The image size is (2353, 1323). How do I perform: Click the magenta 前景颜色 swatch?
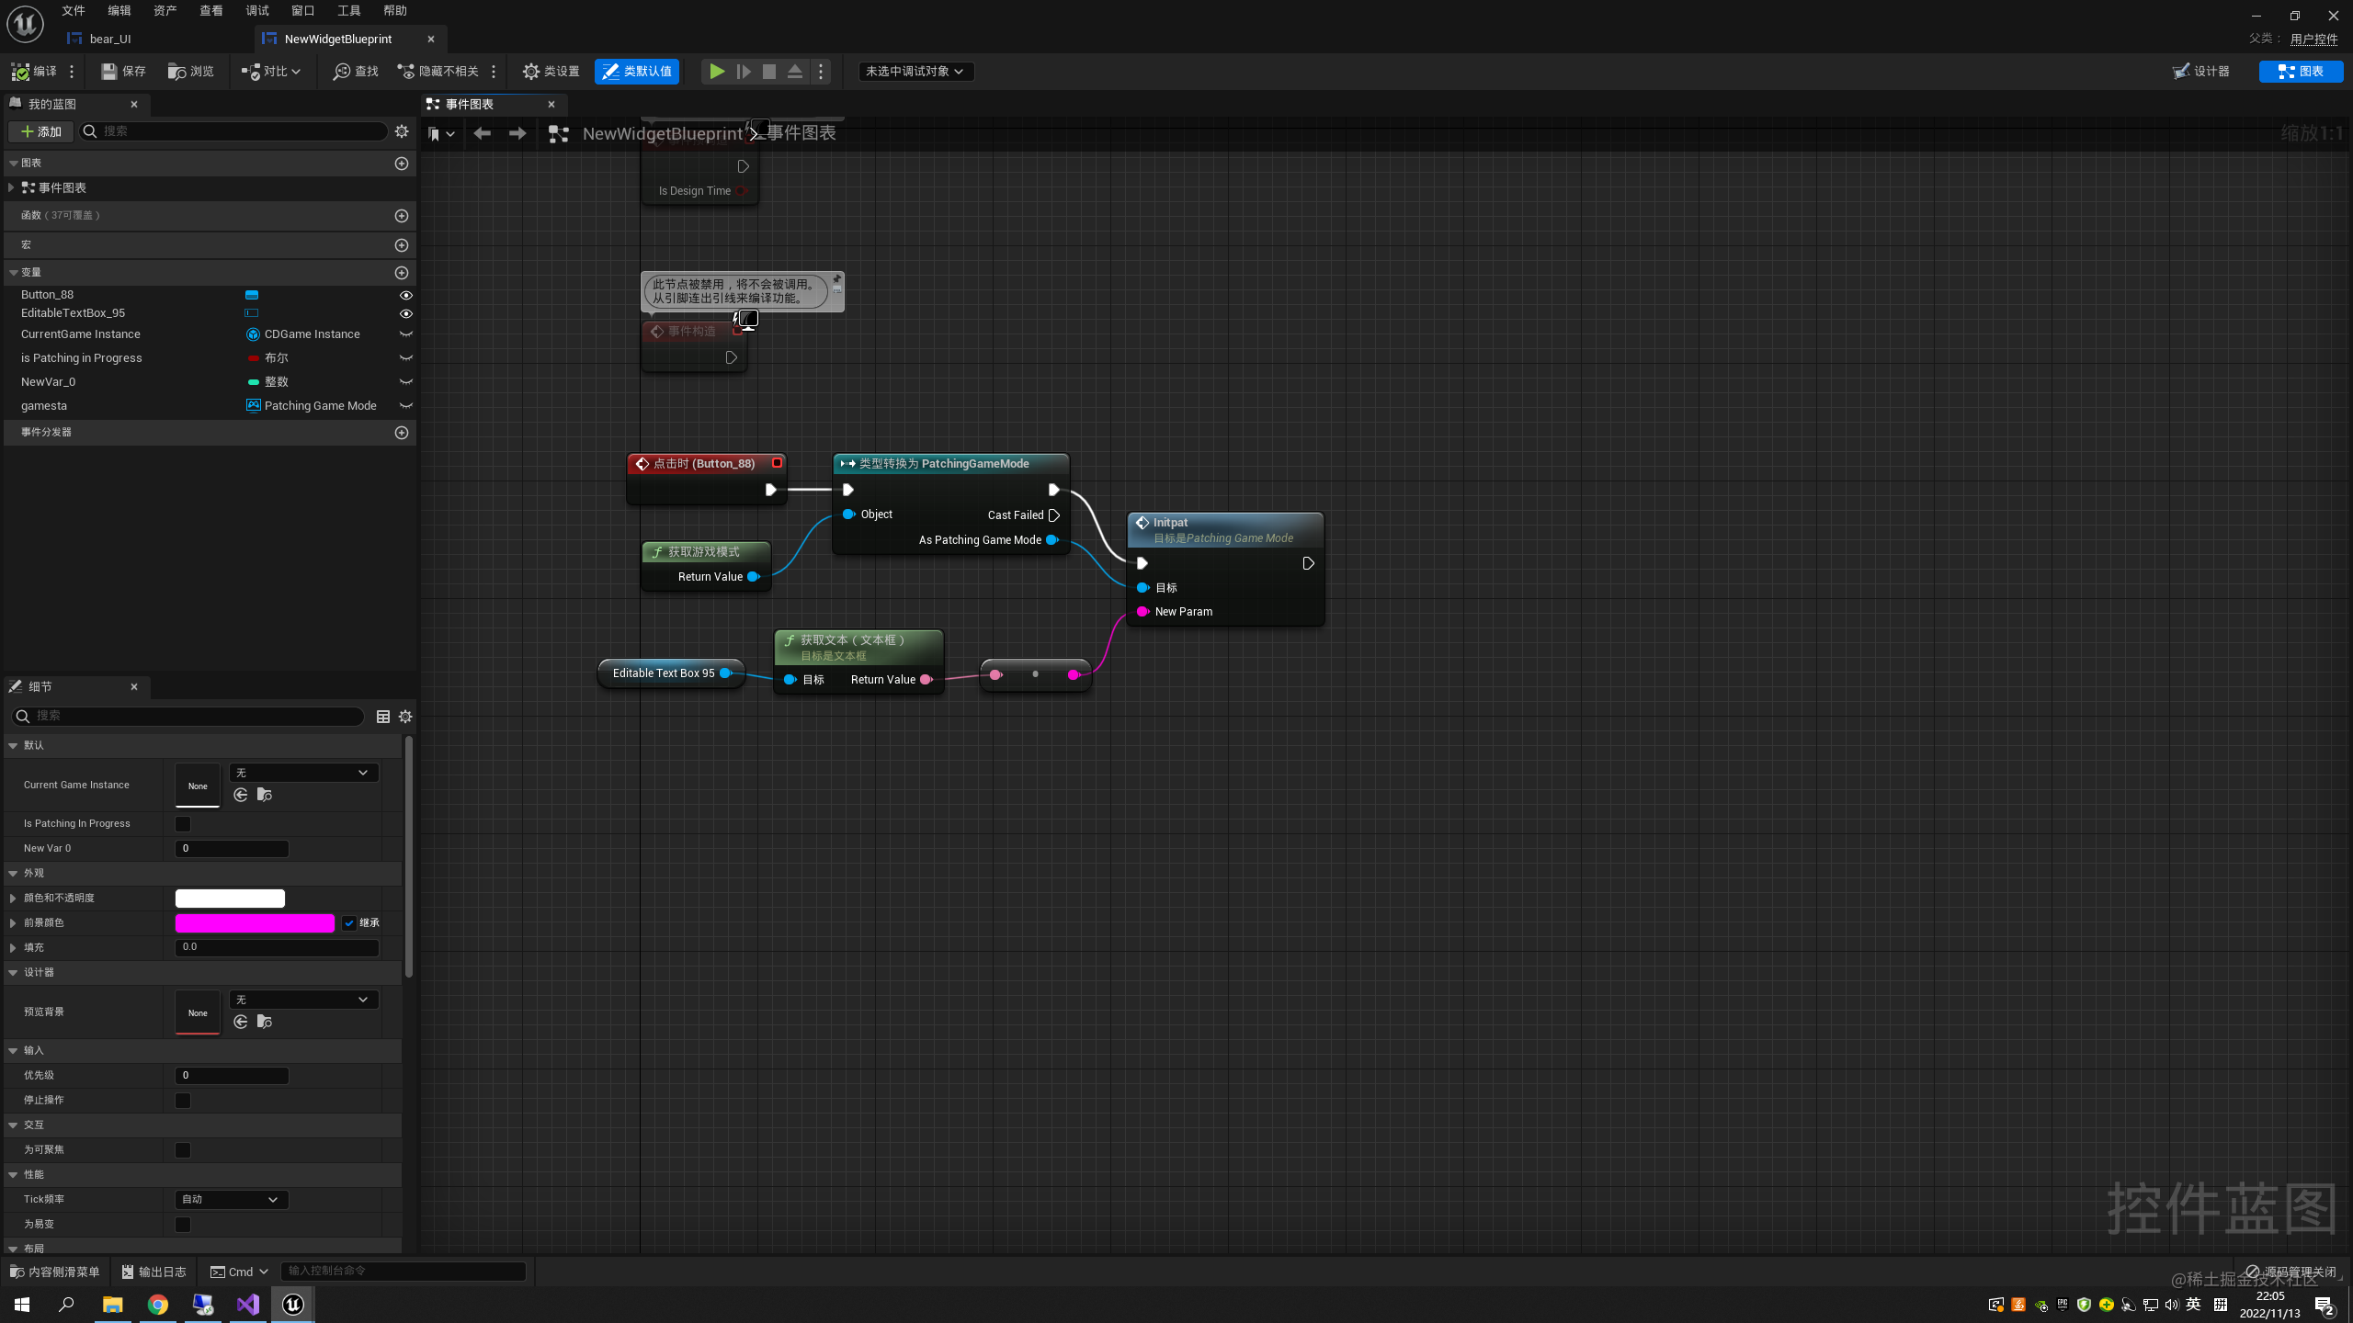pos(255,923)
